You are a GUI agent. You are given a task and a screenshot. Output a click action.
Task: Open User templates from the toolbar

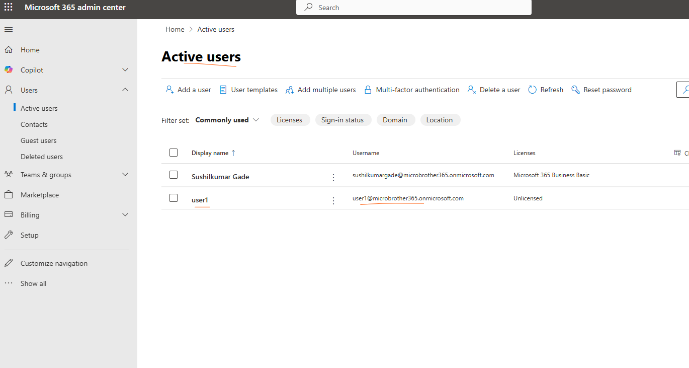click(248, 90)
